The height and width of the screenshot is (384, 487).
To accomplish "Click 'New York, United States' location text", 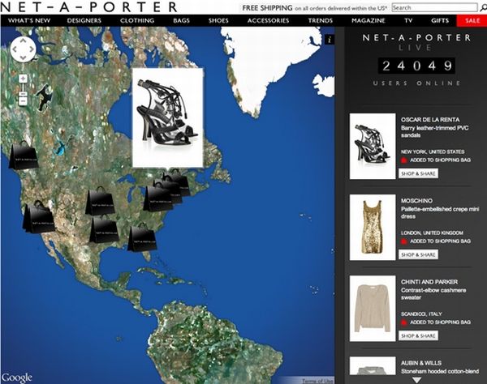I will [433, 151].
